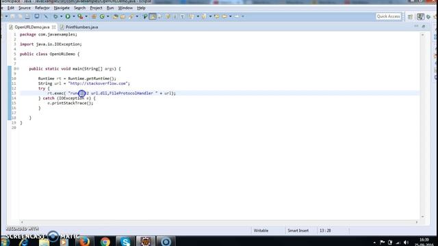Minimize the editor area using its icon

coord(416,26)
